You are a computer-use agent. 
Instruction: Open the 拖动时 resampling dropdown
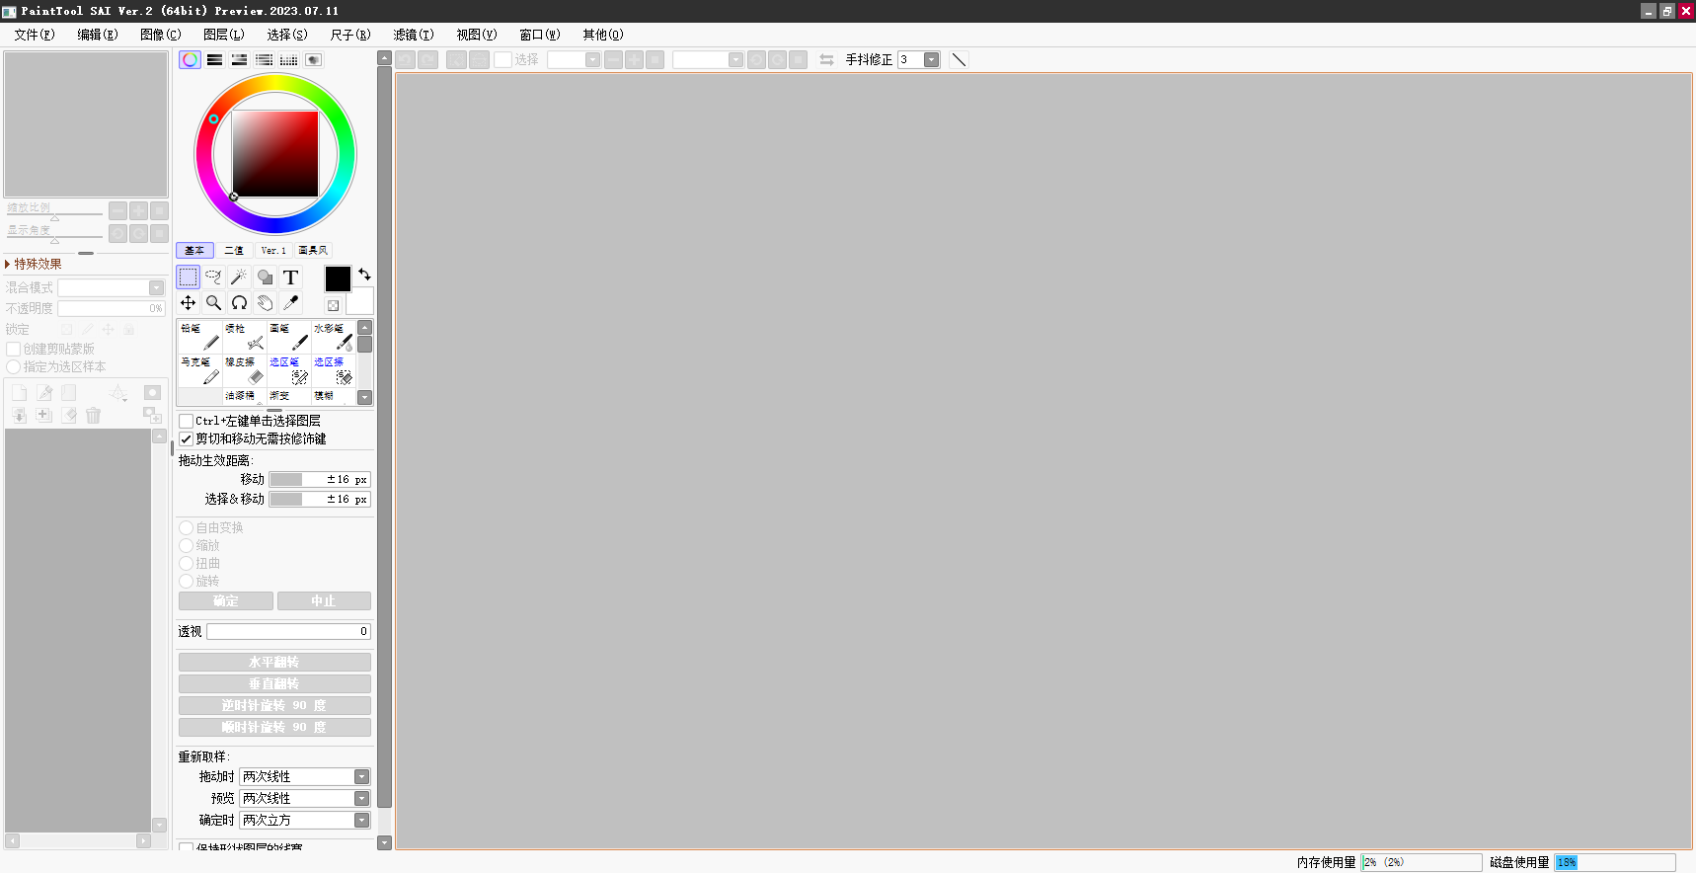(361, 777)
